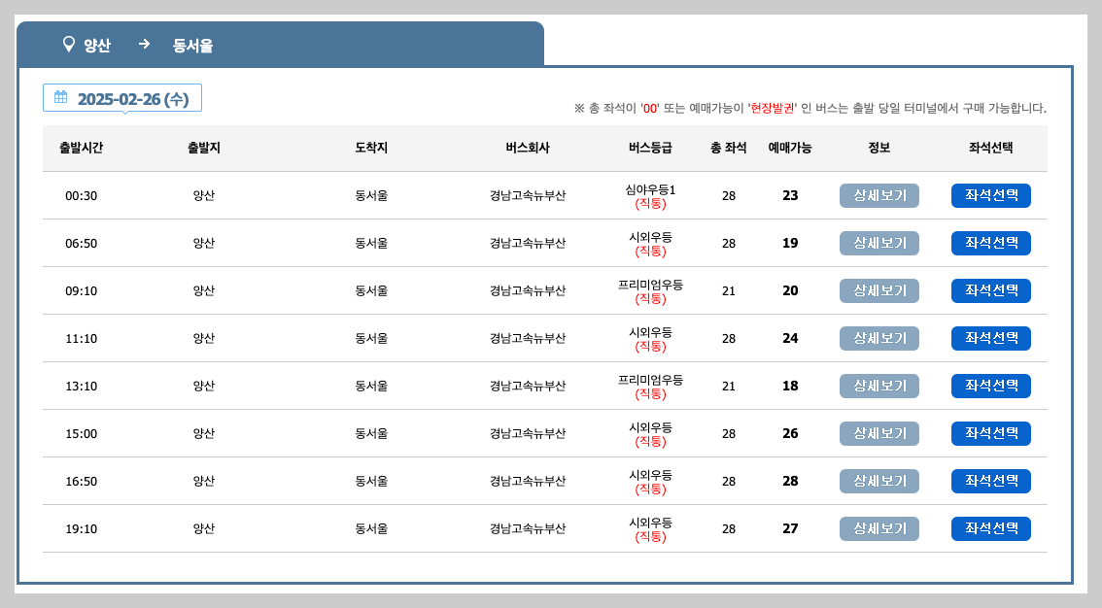Viewport: 1102px width, 608px height.
Task: Click 좌석선택 for the 19:10 departure
Action: click(990, 528)
